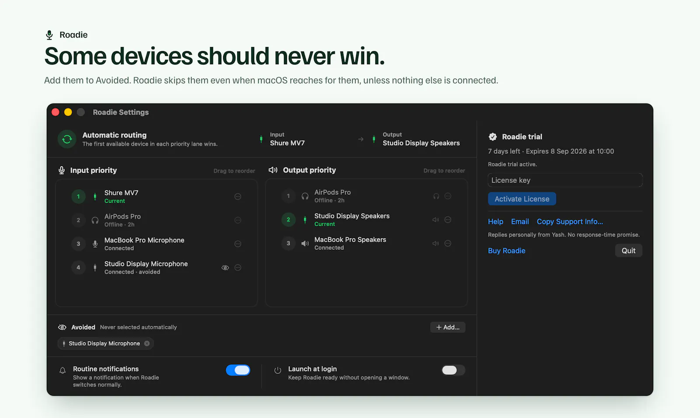Viewport: 700px width, 418px height.
Task: Click the Avoided crossed-eye icon
Action: [x=62, y=327]
